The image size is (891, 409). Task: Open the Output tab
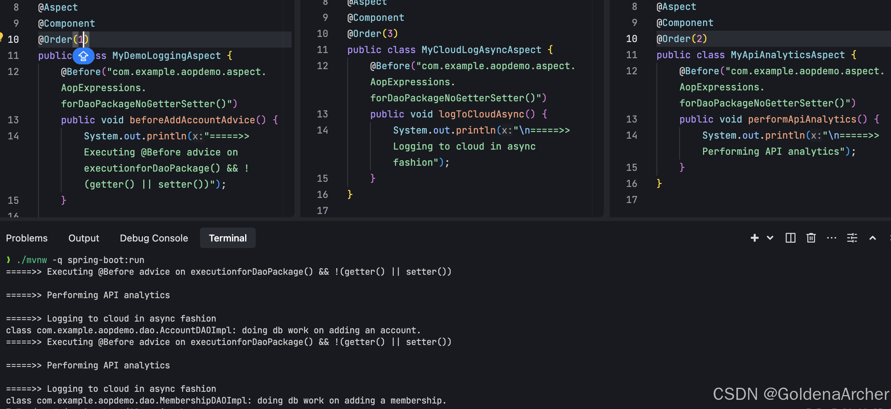(x=84, y=238)
